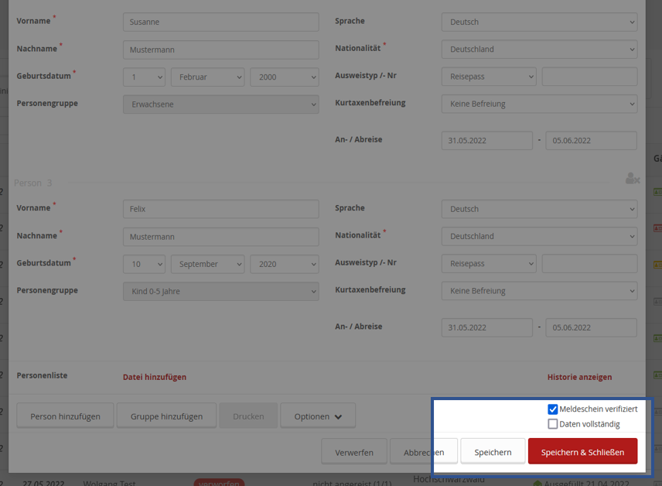Open the Historie anzeigen link

579,377
